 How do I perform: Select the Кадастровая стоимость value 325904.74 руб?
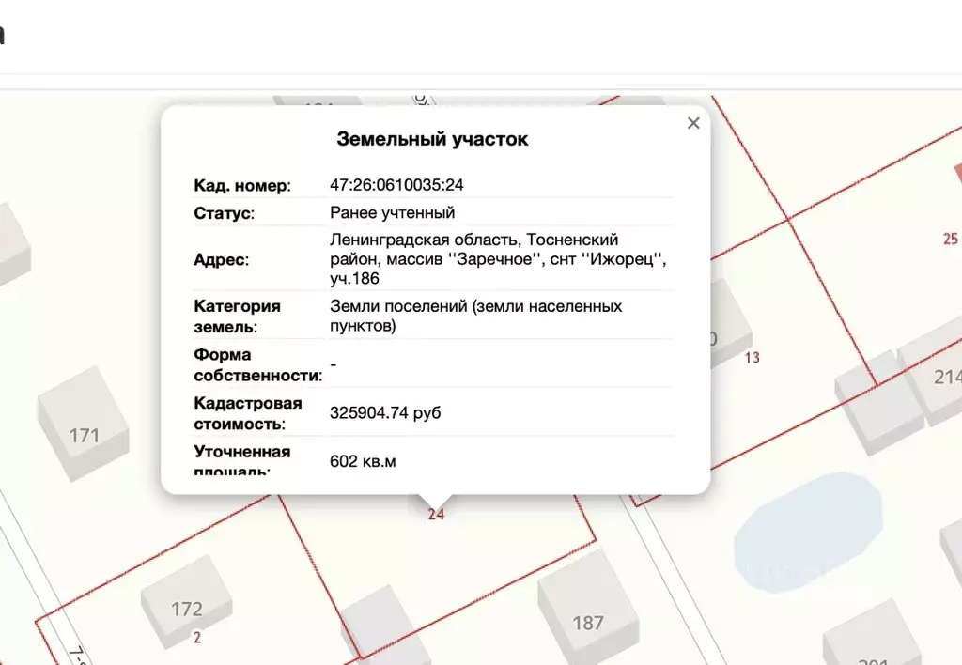[x=386, y=411]
